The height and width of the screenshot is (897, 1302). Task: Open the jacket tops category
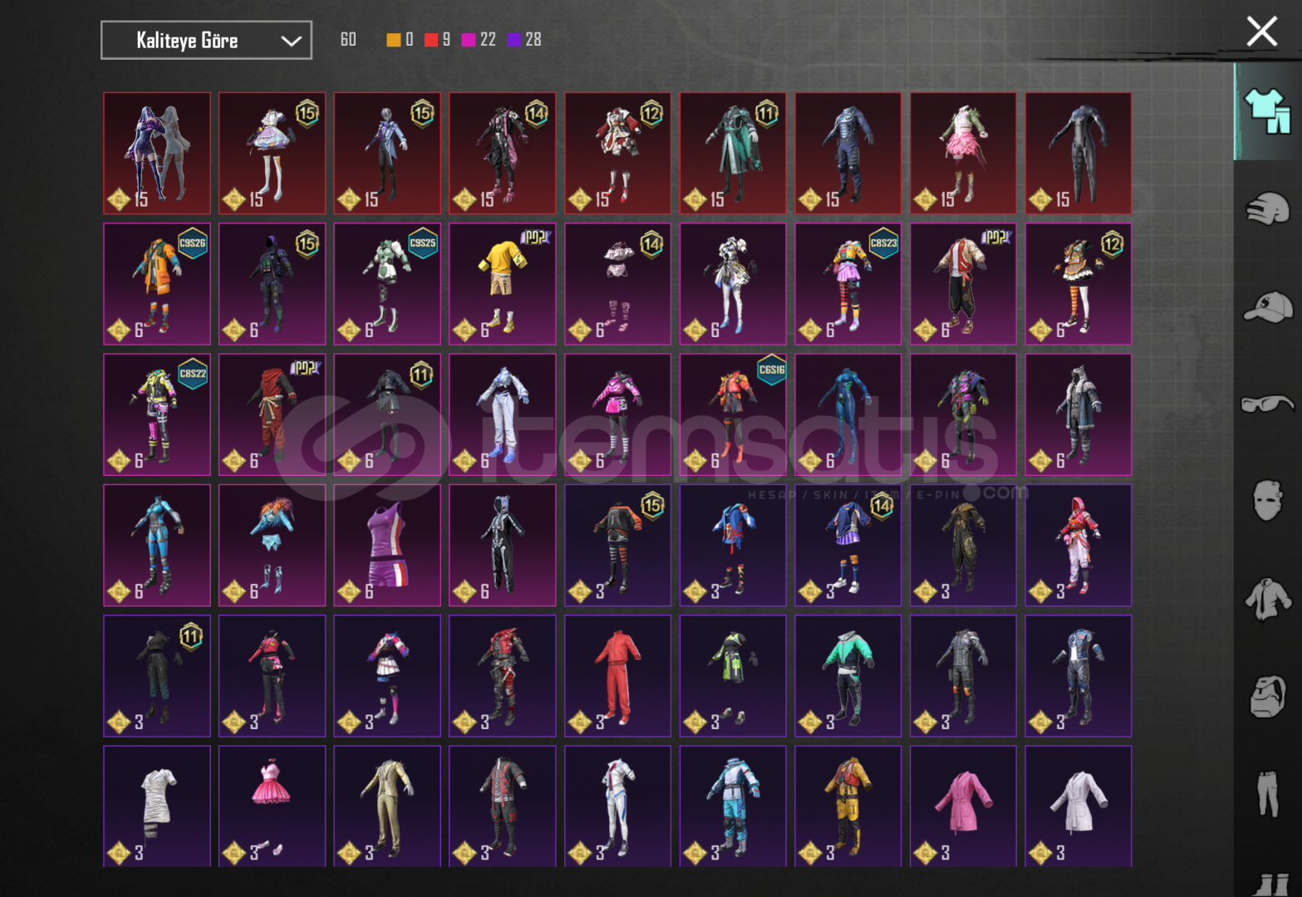pyautogui.click(x=1267, y=599)
